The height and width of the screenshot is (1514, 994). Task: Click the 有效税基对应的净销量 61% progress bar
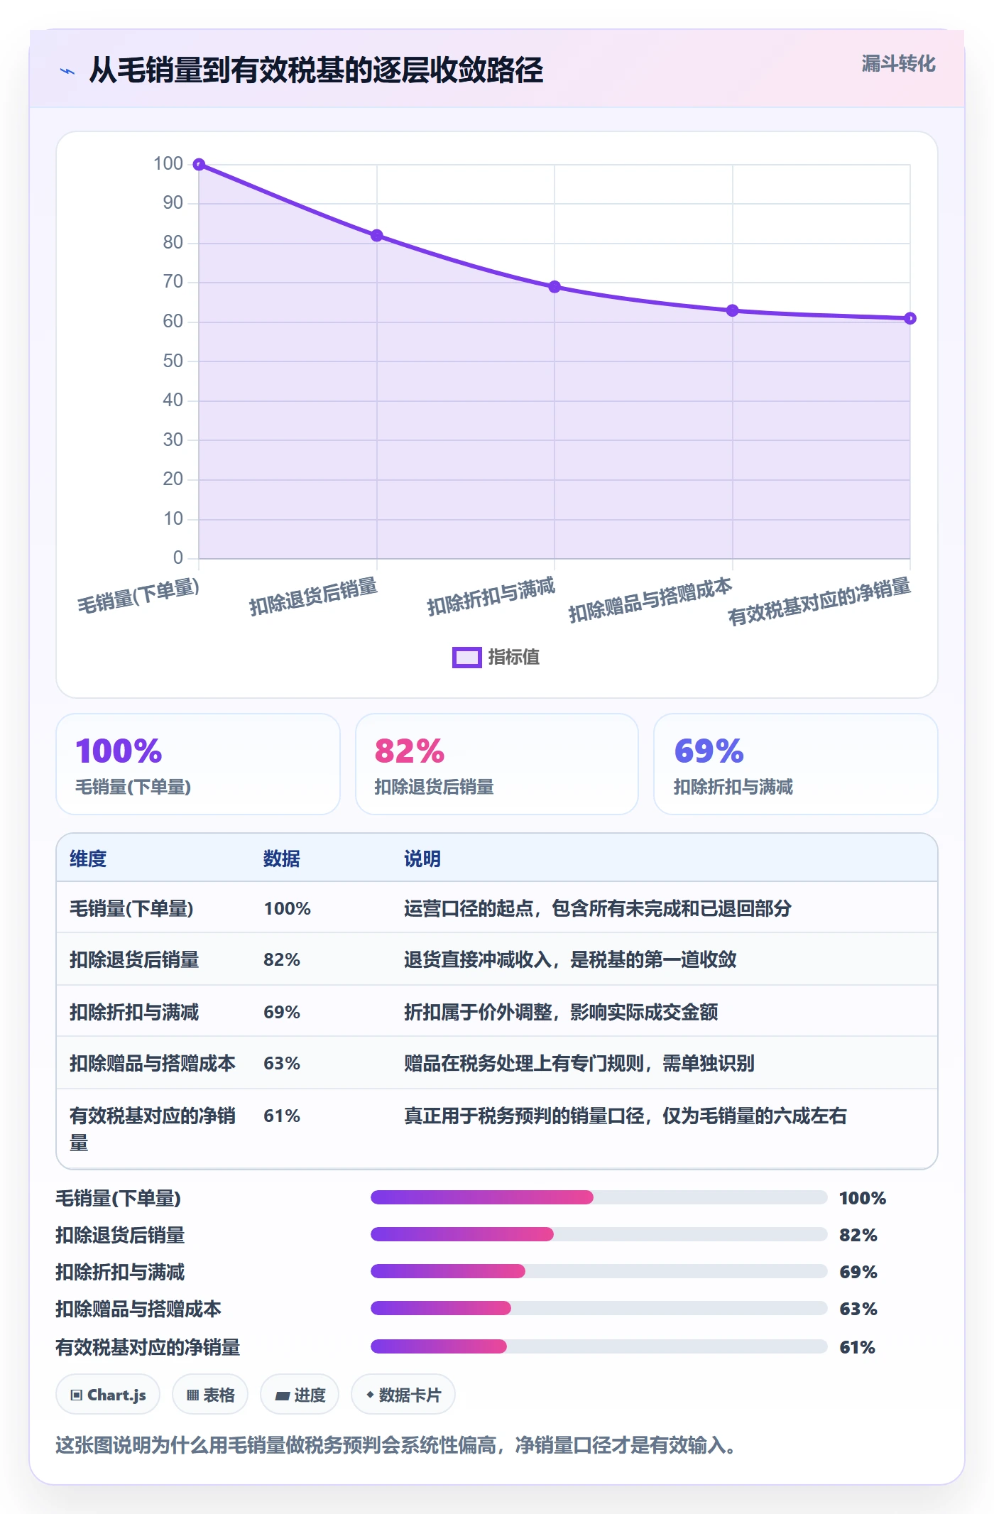coord(599,1347)
